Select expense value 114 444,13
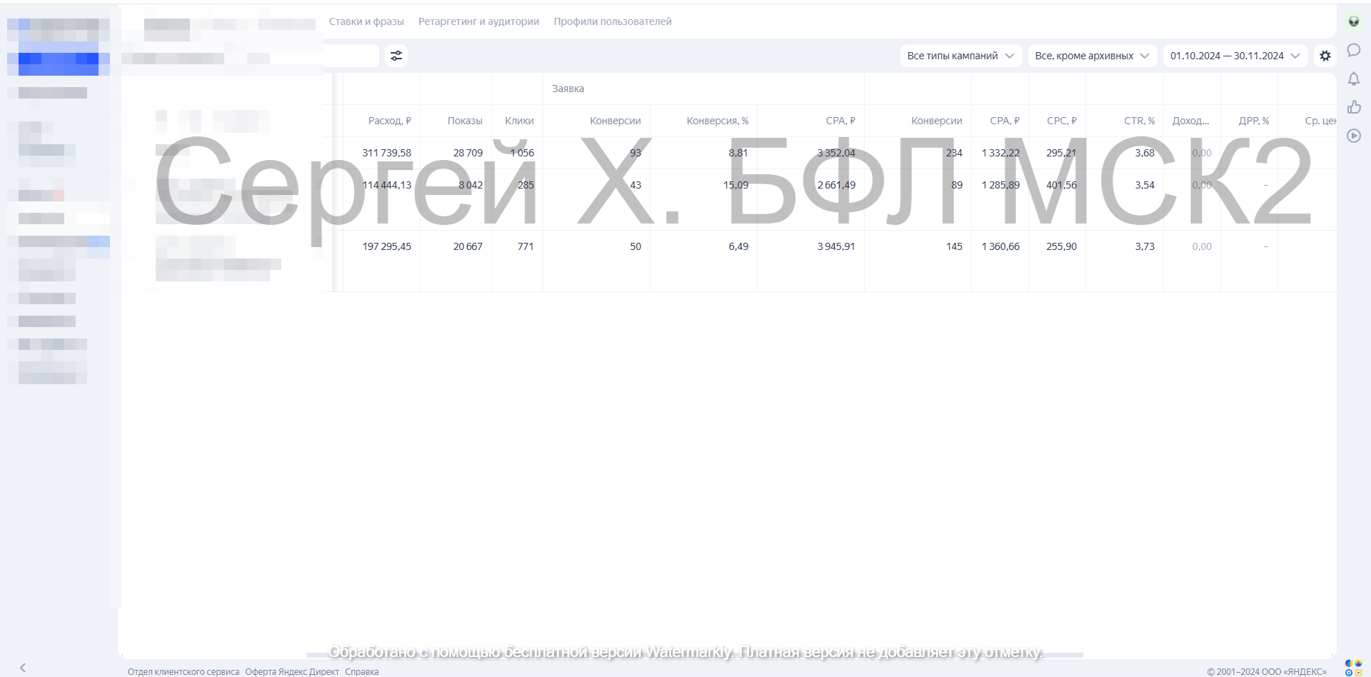This screenshot has height=677, width=1371. coord(386,185)
